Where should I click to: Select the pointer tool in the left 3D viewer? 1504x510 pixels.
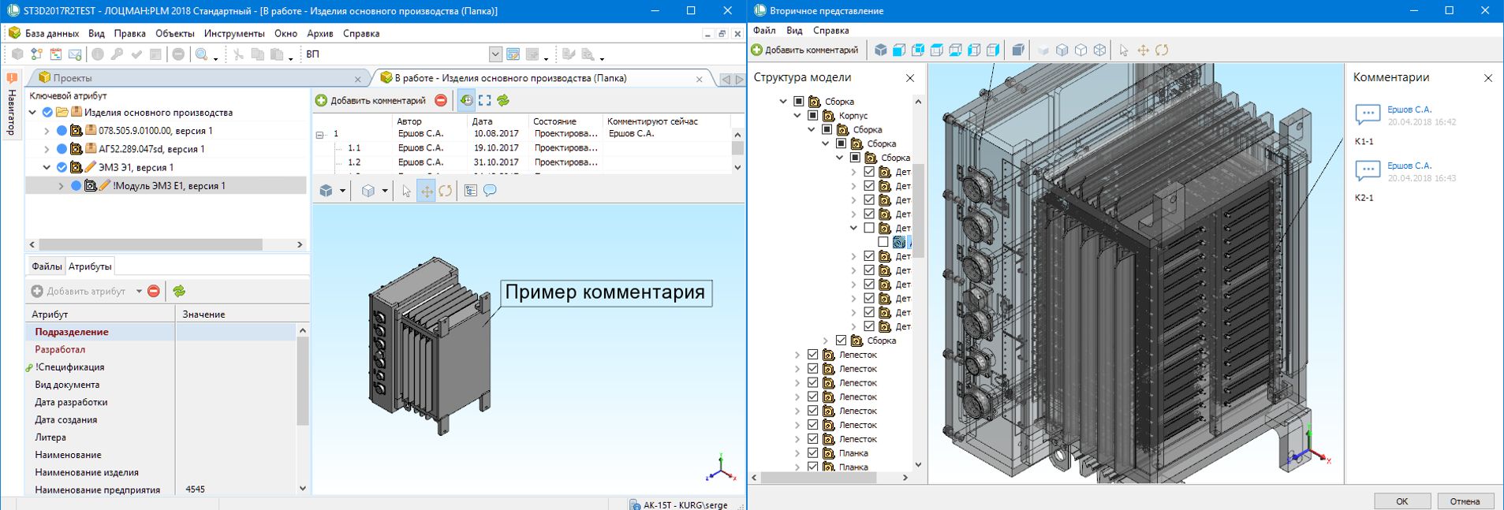[x=406, y=191]
